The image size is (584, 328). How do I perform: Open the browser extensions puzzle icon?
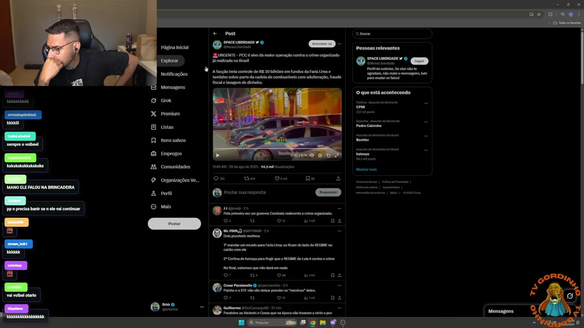pyautogui.click(x=550, y=14)
